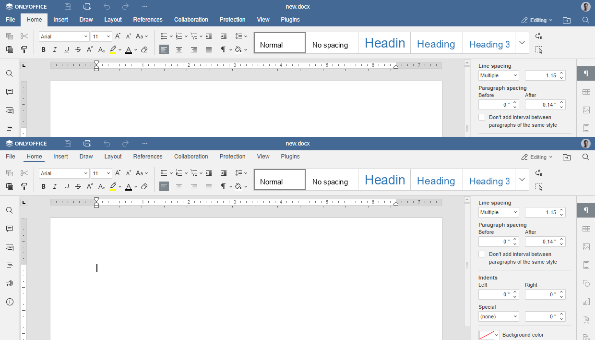Open Feedback & Support speaker icon in left sidebar
Screen dimensions: 595x340
coord(10,283)
